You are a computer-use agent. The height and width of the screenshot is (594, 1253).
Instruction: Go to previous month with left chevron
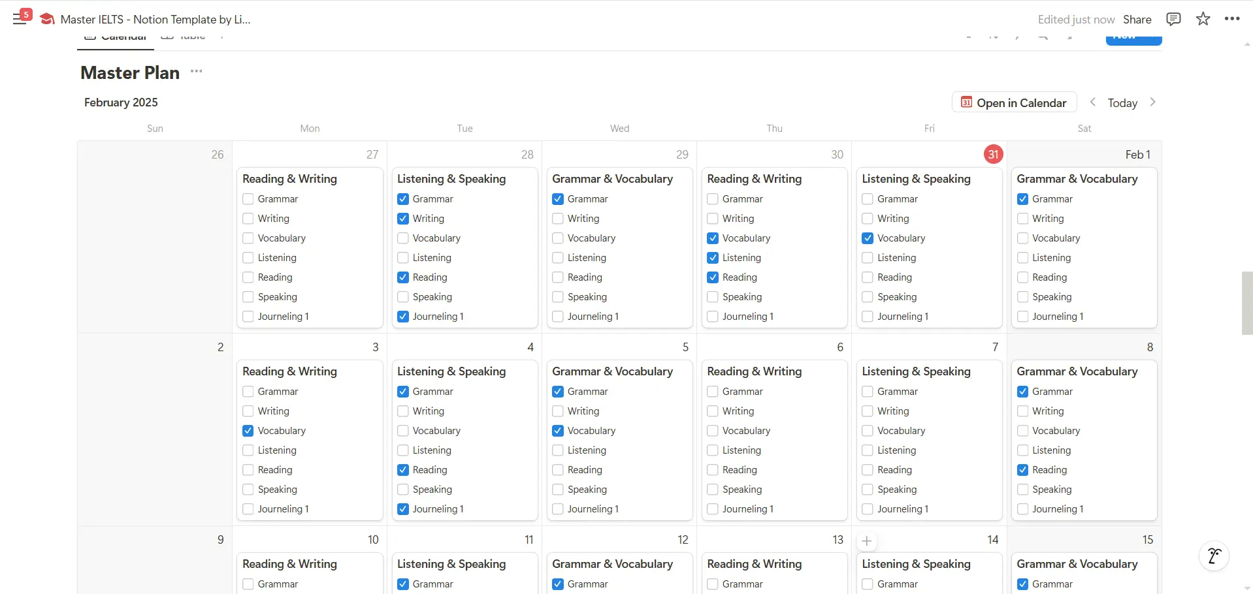[x=1093, y=102]
